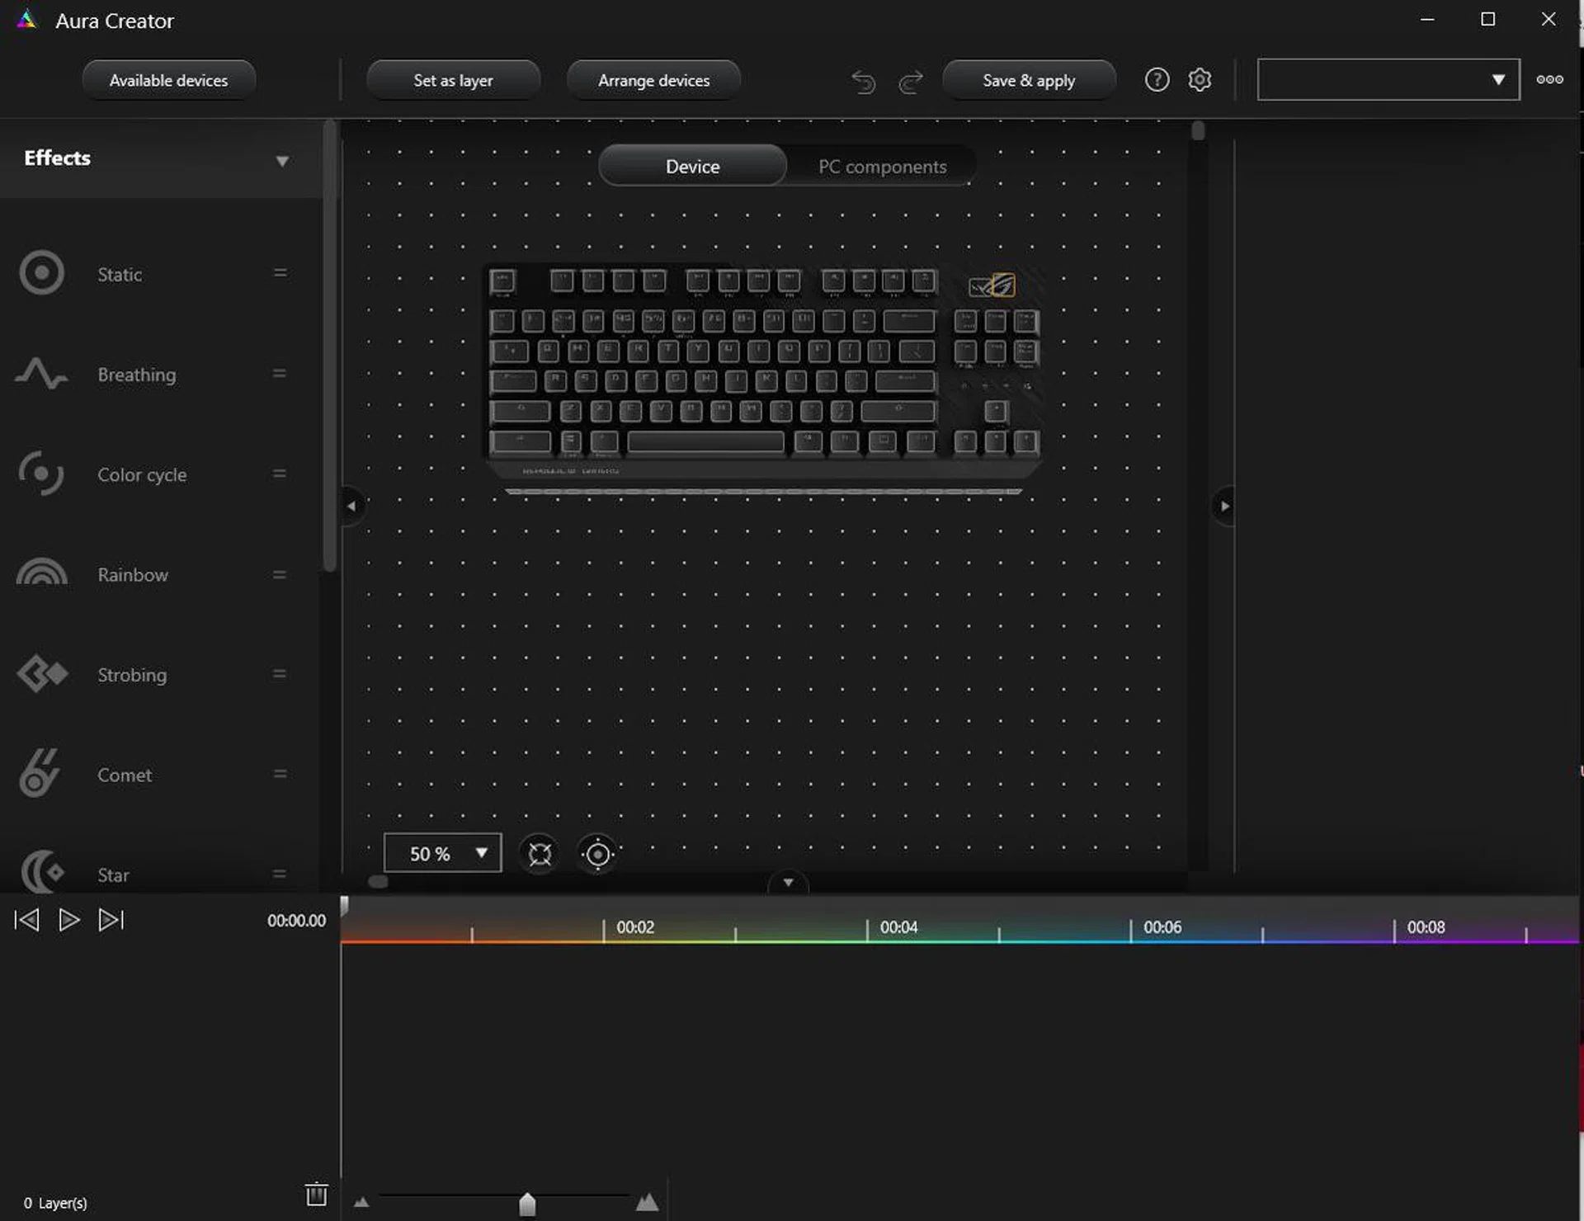Select the Comet effect icon
This screenshot has width=1584, height=1221.
[39, 774]
